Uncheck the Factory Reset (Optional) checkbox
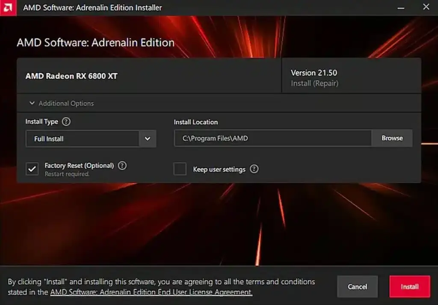This screenshot has width=438, height=305. (32, 169)
